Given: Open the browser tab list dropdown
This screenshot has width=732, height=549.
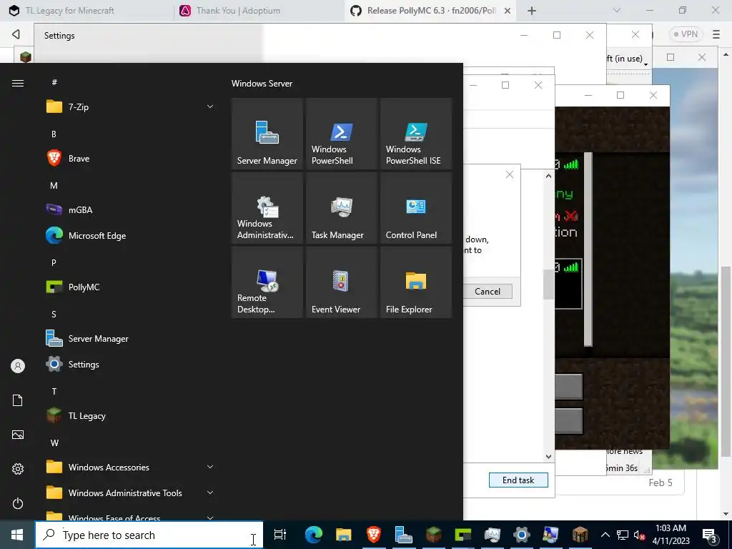Looking at the screenshot, I should [617, 10].
